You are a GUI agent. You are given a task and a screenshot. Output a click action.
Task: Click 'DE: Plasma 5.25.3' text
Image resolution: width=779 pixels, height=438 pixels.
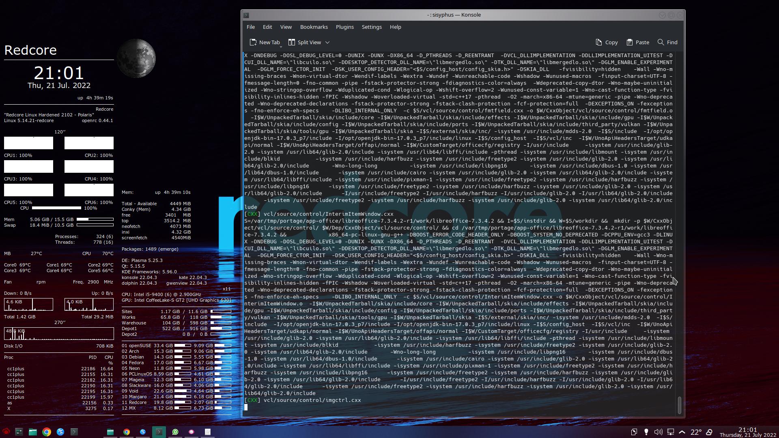click(142, 260)
